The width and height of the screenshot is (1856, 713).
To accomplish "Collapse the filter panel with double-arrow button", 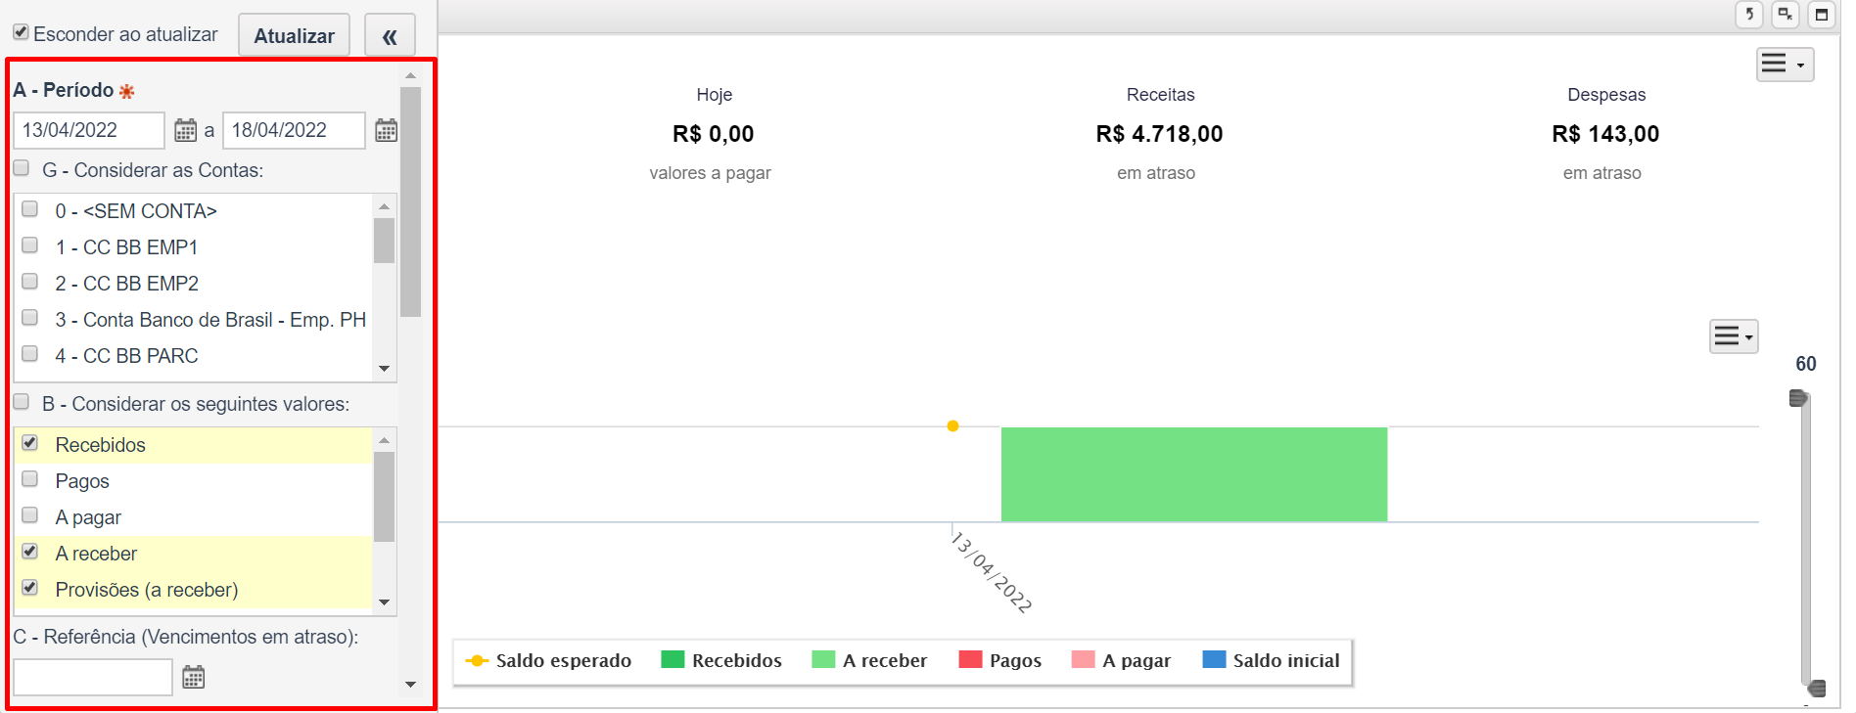I will 390,36.
